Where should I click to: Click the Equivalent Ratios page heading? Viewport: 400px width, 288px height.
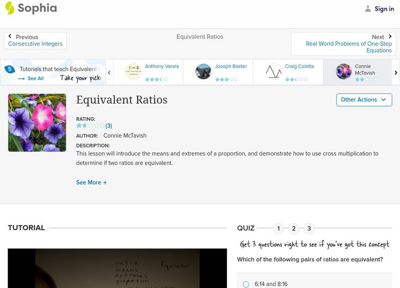tap(121, 99)
